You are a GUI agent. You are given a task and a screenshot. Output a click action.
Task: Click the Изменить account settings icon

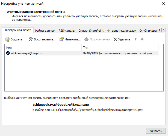point(62,39)
